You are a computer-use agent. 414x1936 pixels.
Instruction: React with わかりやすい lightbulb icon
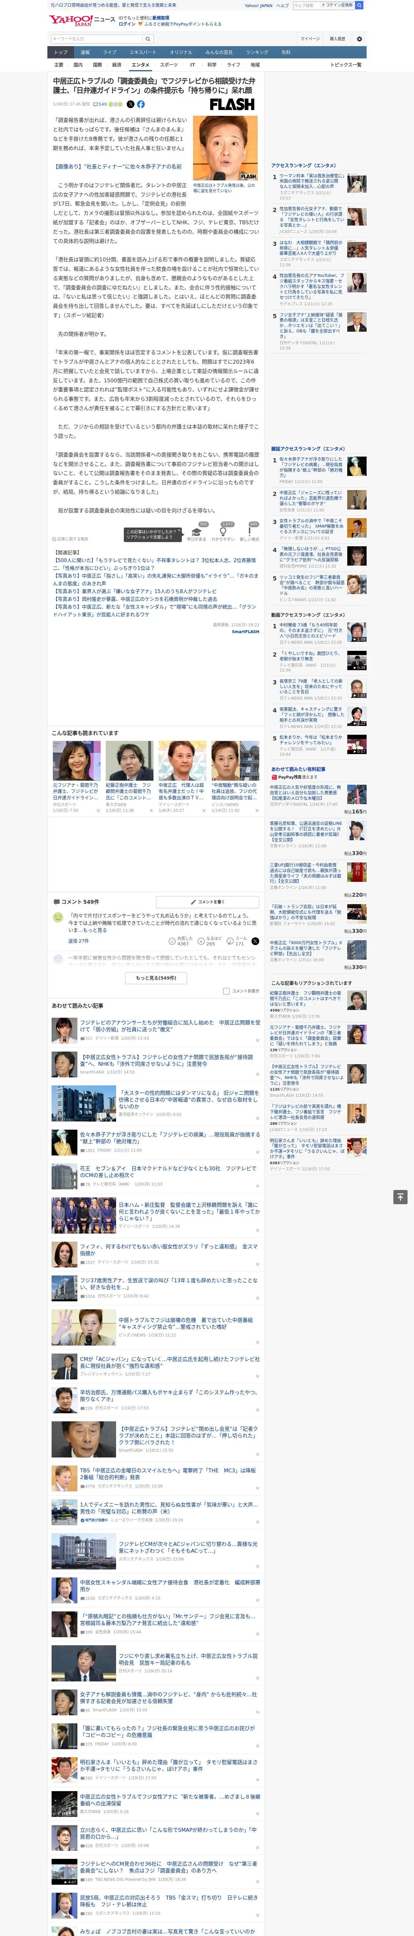coord(223,532)
